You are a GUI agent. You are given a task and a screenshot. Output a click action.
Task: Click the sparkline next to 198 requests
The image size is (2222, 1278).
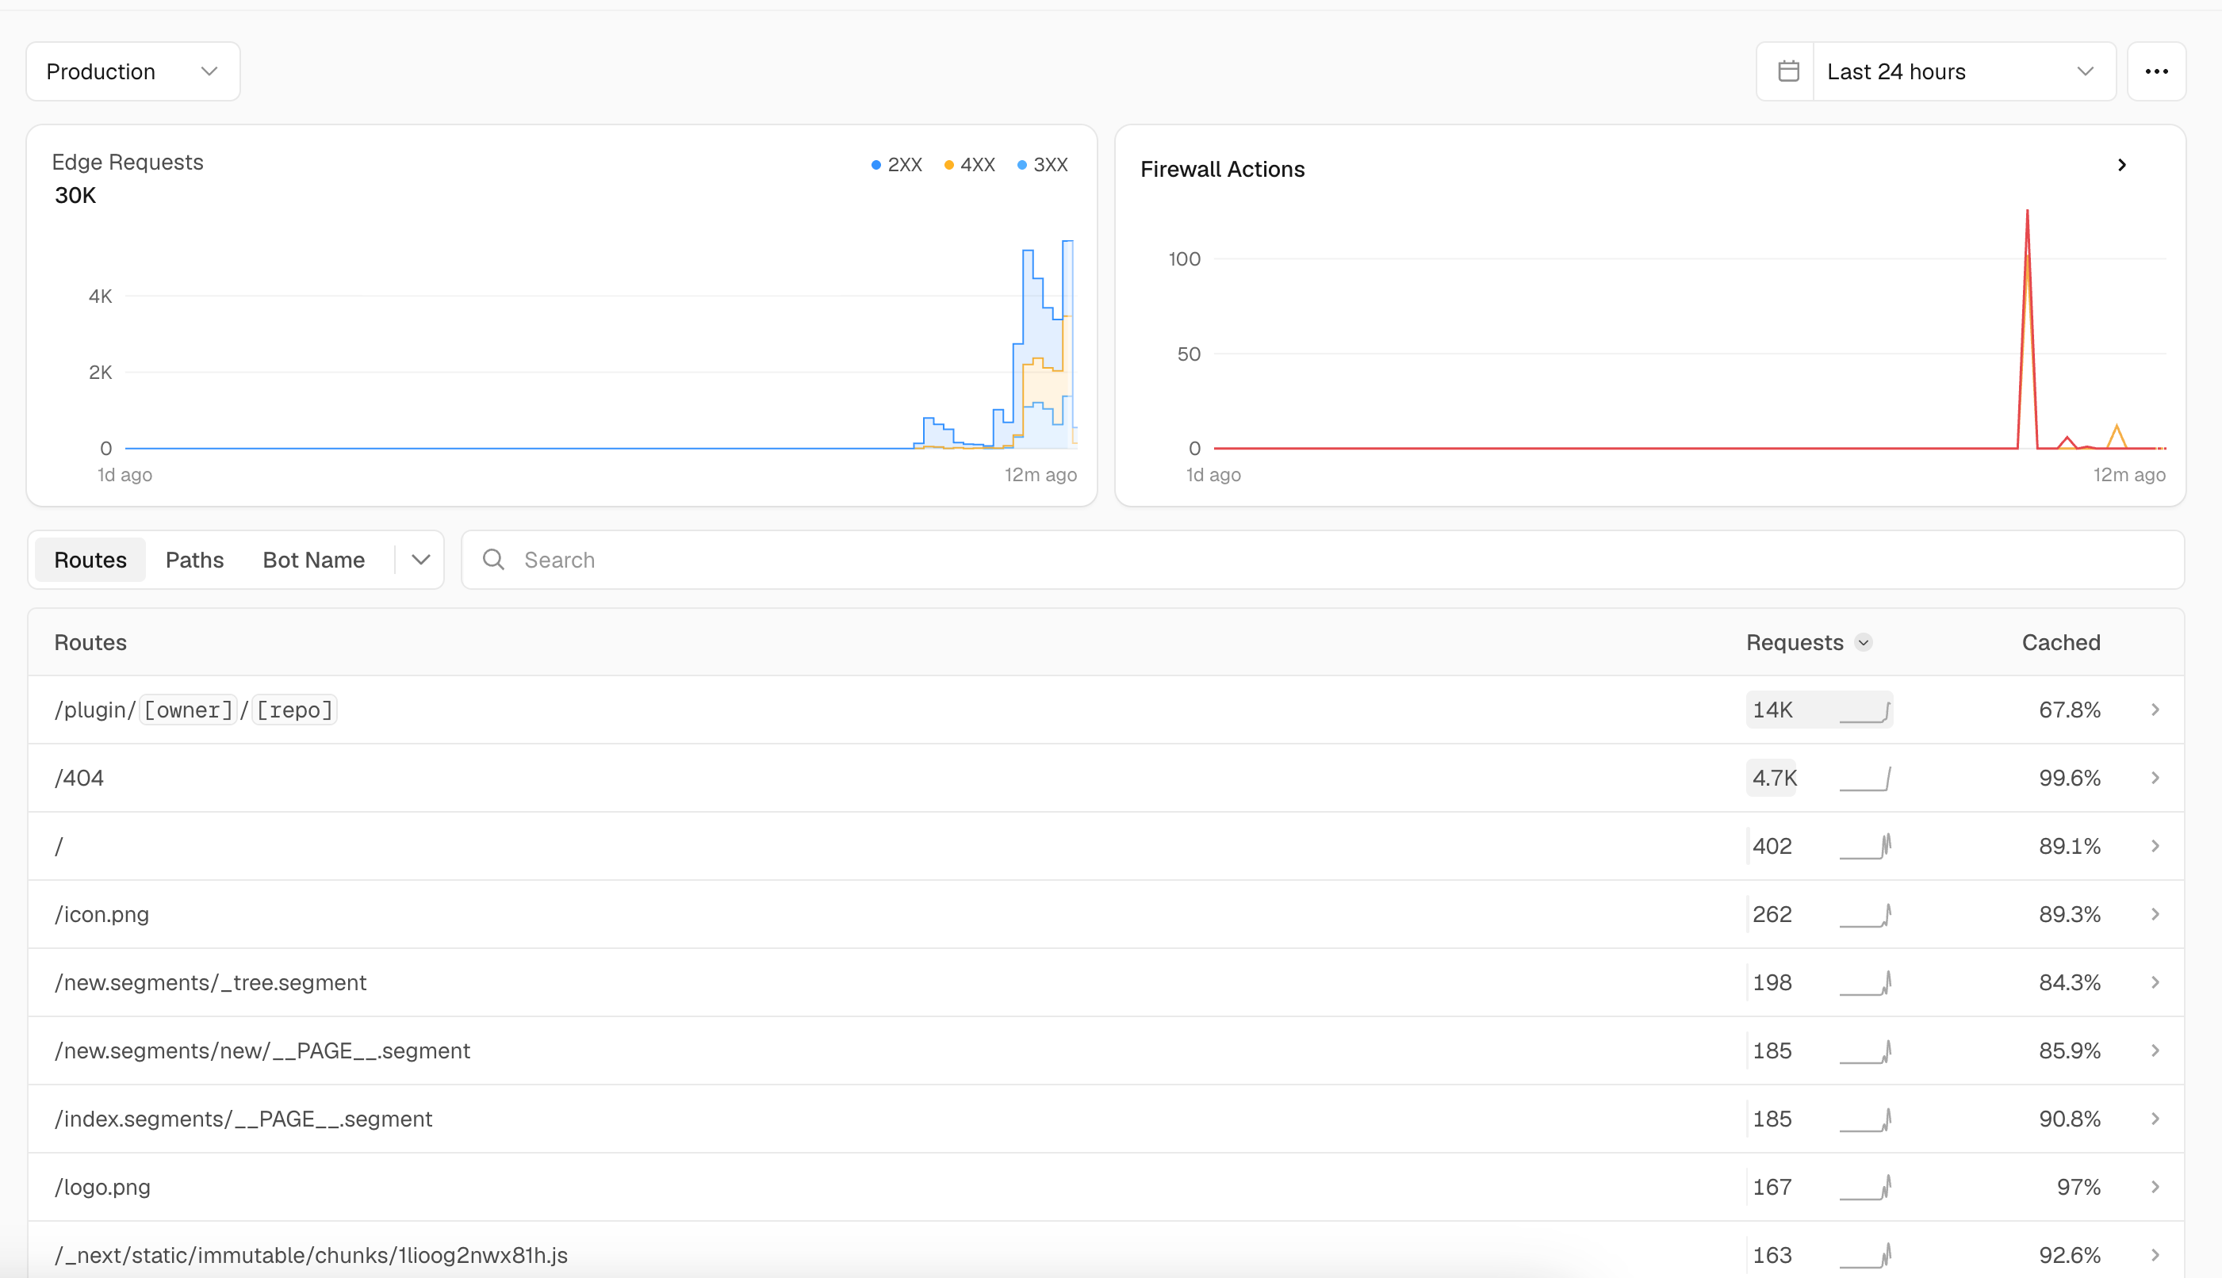coord(1864,983)
